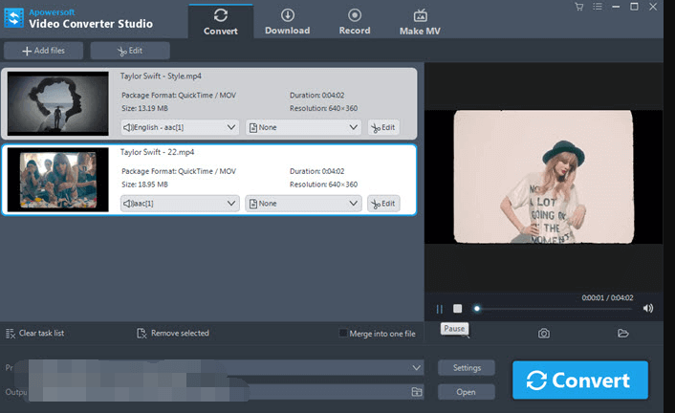The image size is (675, 413).
Task: Edit the 22.mp4 video
Action: pos(383,204)
